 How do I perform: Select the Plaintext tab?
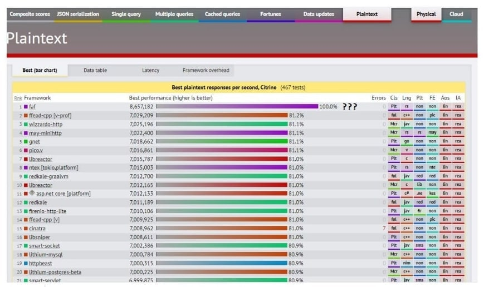click(366, 14)
